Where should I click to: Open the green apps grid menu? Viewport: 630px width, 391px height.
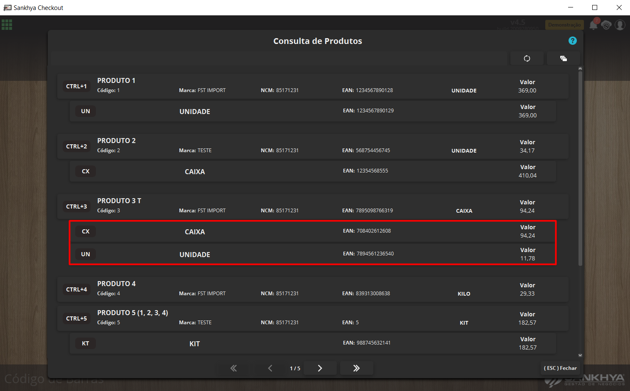pyautogui.click(x=7, y=25)
